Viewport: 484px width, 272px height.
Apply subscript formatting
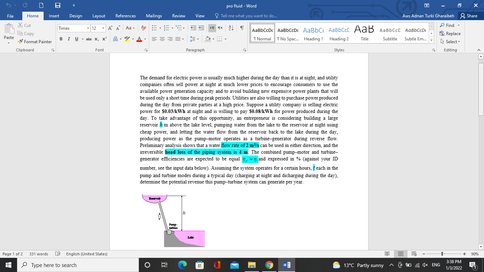96,39
